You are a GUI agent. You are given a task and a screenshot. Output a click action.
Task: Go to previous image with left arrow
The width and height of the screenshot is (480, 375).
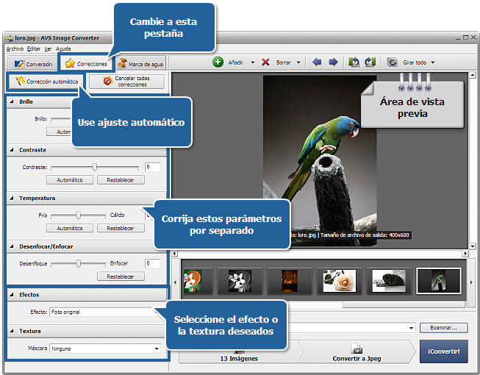(317, 63)
